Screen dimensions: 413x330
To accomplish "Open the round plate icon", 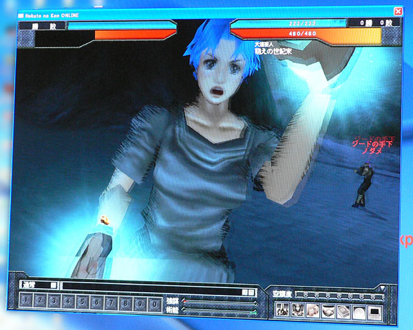I will [359, 313].
